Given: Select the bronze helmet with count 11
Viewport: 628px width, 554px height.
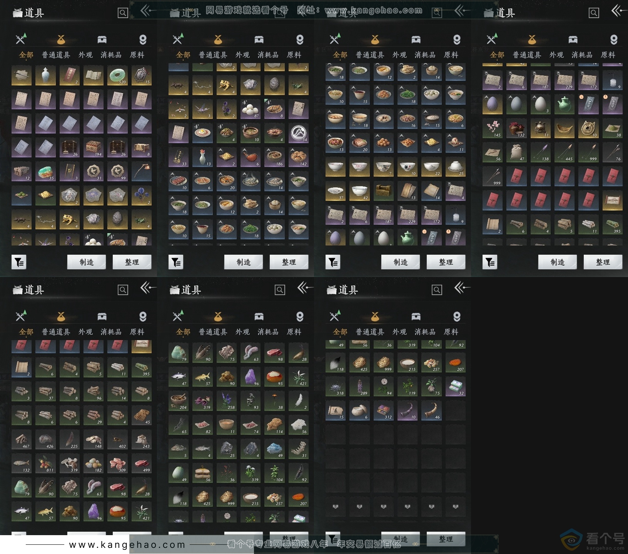Looking at the screenshot, I should point(541,128).
